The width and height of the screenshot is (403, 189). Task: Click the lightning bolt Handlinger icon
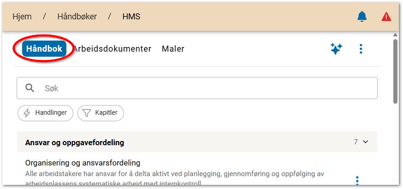pyautogui.click(x=27, y=112)
